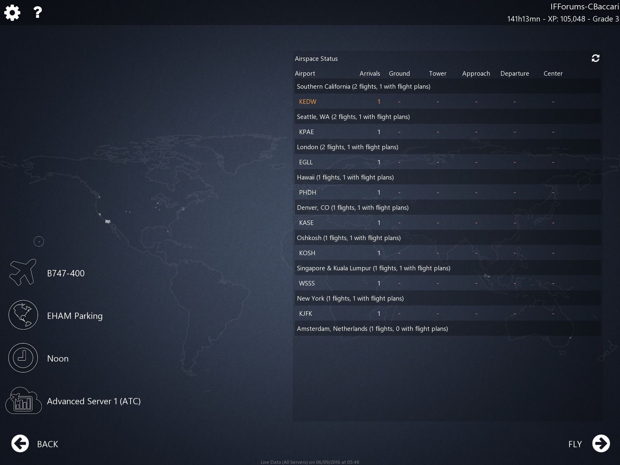The image size is (620, 465).
Task: Open server selection via cloud icon
Action: [x=23, y=401]
